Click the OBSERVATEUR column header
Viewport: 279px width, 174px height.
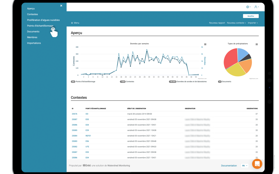[190, 109]
